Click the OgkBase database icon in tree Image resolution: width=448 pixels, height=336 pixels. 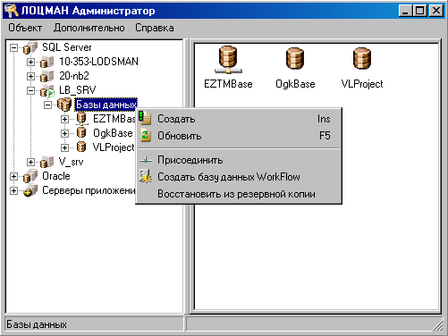(x=81, y=133)
